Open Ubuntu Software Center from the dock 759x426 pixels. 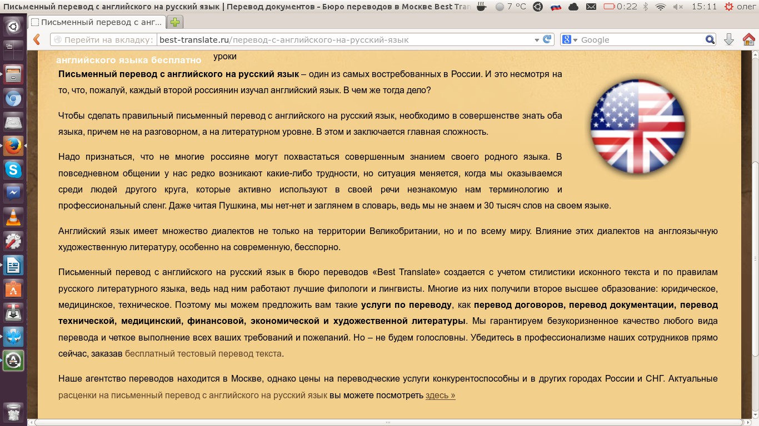point(13,289)
